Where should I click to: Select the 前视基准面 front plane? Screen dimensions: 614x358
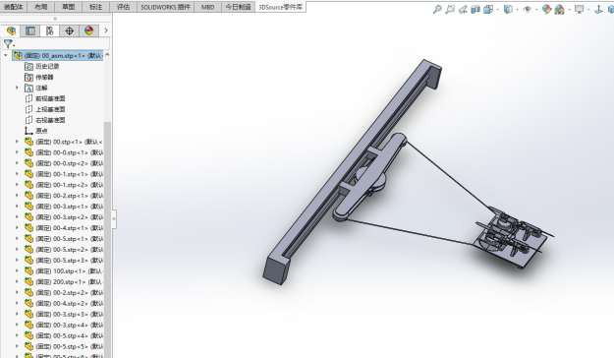50,98
